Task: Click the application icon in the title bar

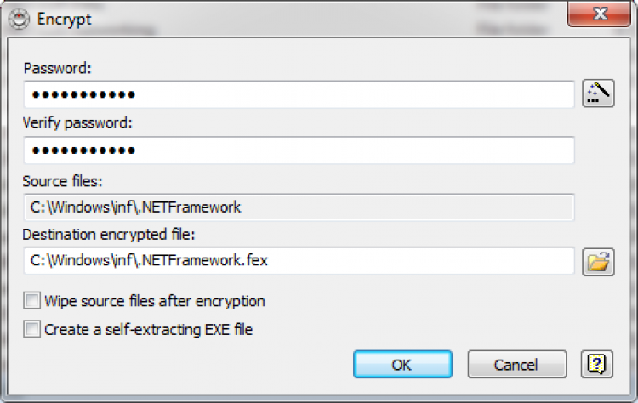Action: point(14,17)
